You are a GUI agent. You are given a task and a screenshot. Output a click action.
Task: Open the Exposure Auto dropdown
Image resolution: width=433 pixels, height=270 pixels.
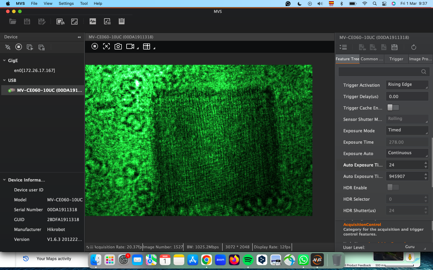pyautogui.click(x=407, y=153)
